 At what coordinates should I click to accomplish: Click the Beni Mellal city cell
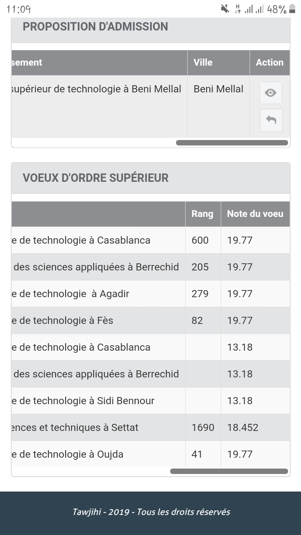[218, 89]
